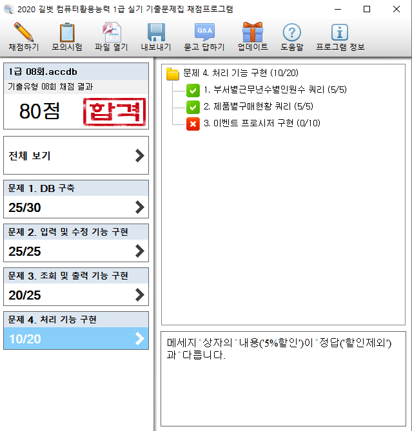Open 모의시험 clipboard tool

tap(67, 32)
